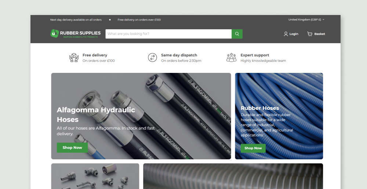Screen dimensions: 367x189
Task: Click the 'Free delivery' title text
Action: (x=95, y=55)
